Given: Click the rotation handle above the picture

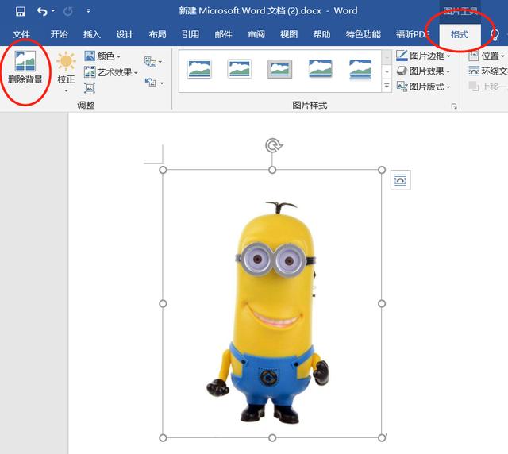Looking at the screenshot, I should [272, 145].
